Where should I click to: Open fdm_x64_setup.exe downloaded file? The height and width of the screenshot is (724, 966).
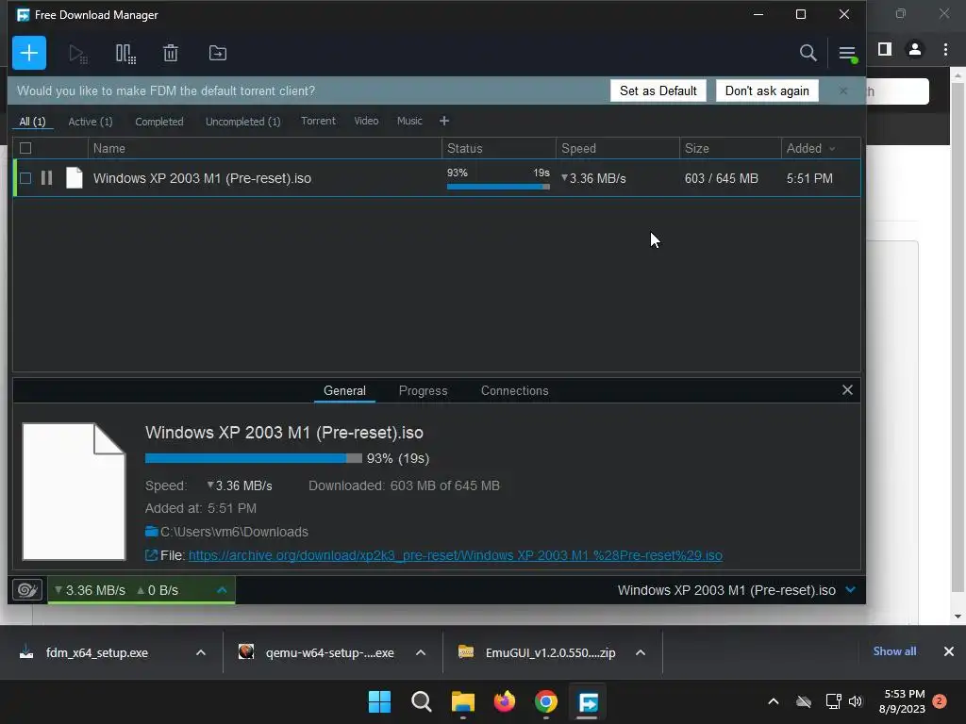[x=97, y=652]
